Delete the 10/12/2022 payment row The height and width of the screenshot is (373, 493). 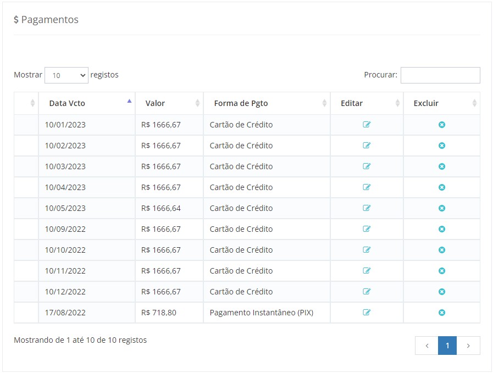[441, 292]
